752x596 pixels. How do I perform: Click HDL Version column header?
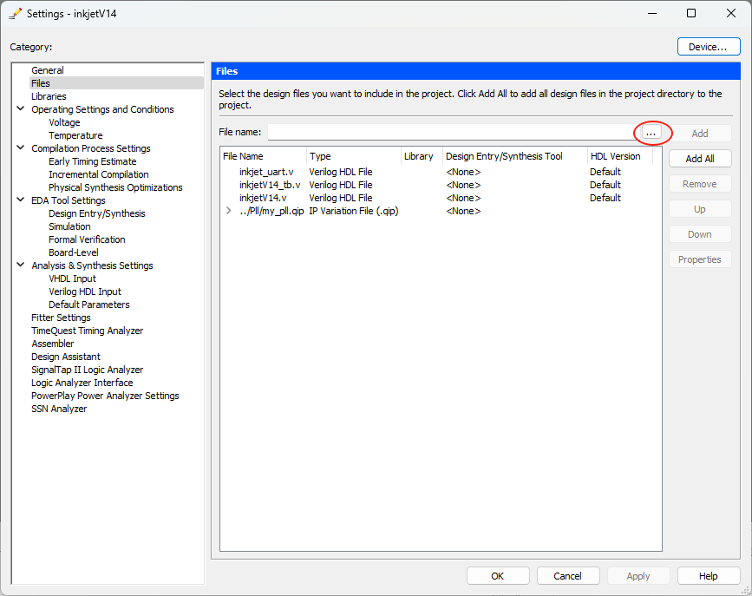(x=620, y=156)
